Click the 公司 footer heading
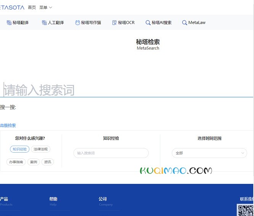 103,199
